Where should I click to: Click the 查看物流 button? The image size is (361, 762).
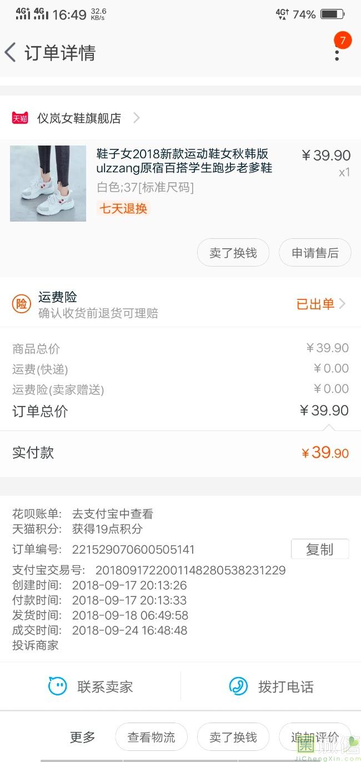coord(151,737)
